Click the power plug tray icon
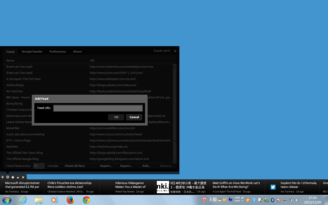The image size is (328, 205). pos(291,200)
